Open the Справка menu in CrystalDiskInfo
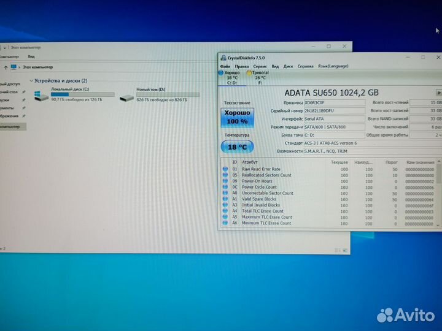Screen dimensions: 442x331 coord(305,66)
